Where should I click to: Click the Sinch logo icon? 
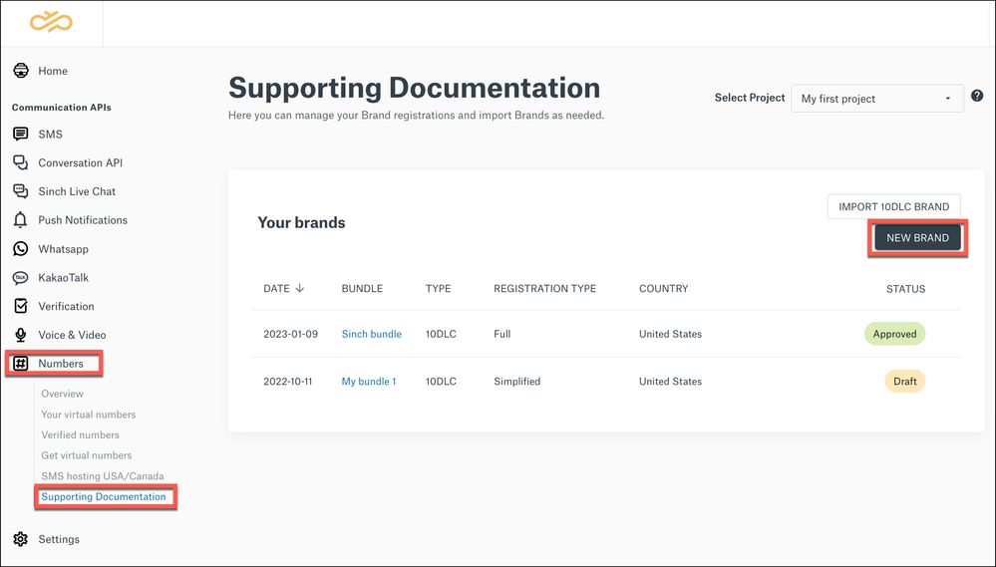51,22
